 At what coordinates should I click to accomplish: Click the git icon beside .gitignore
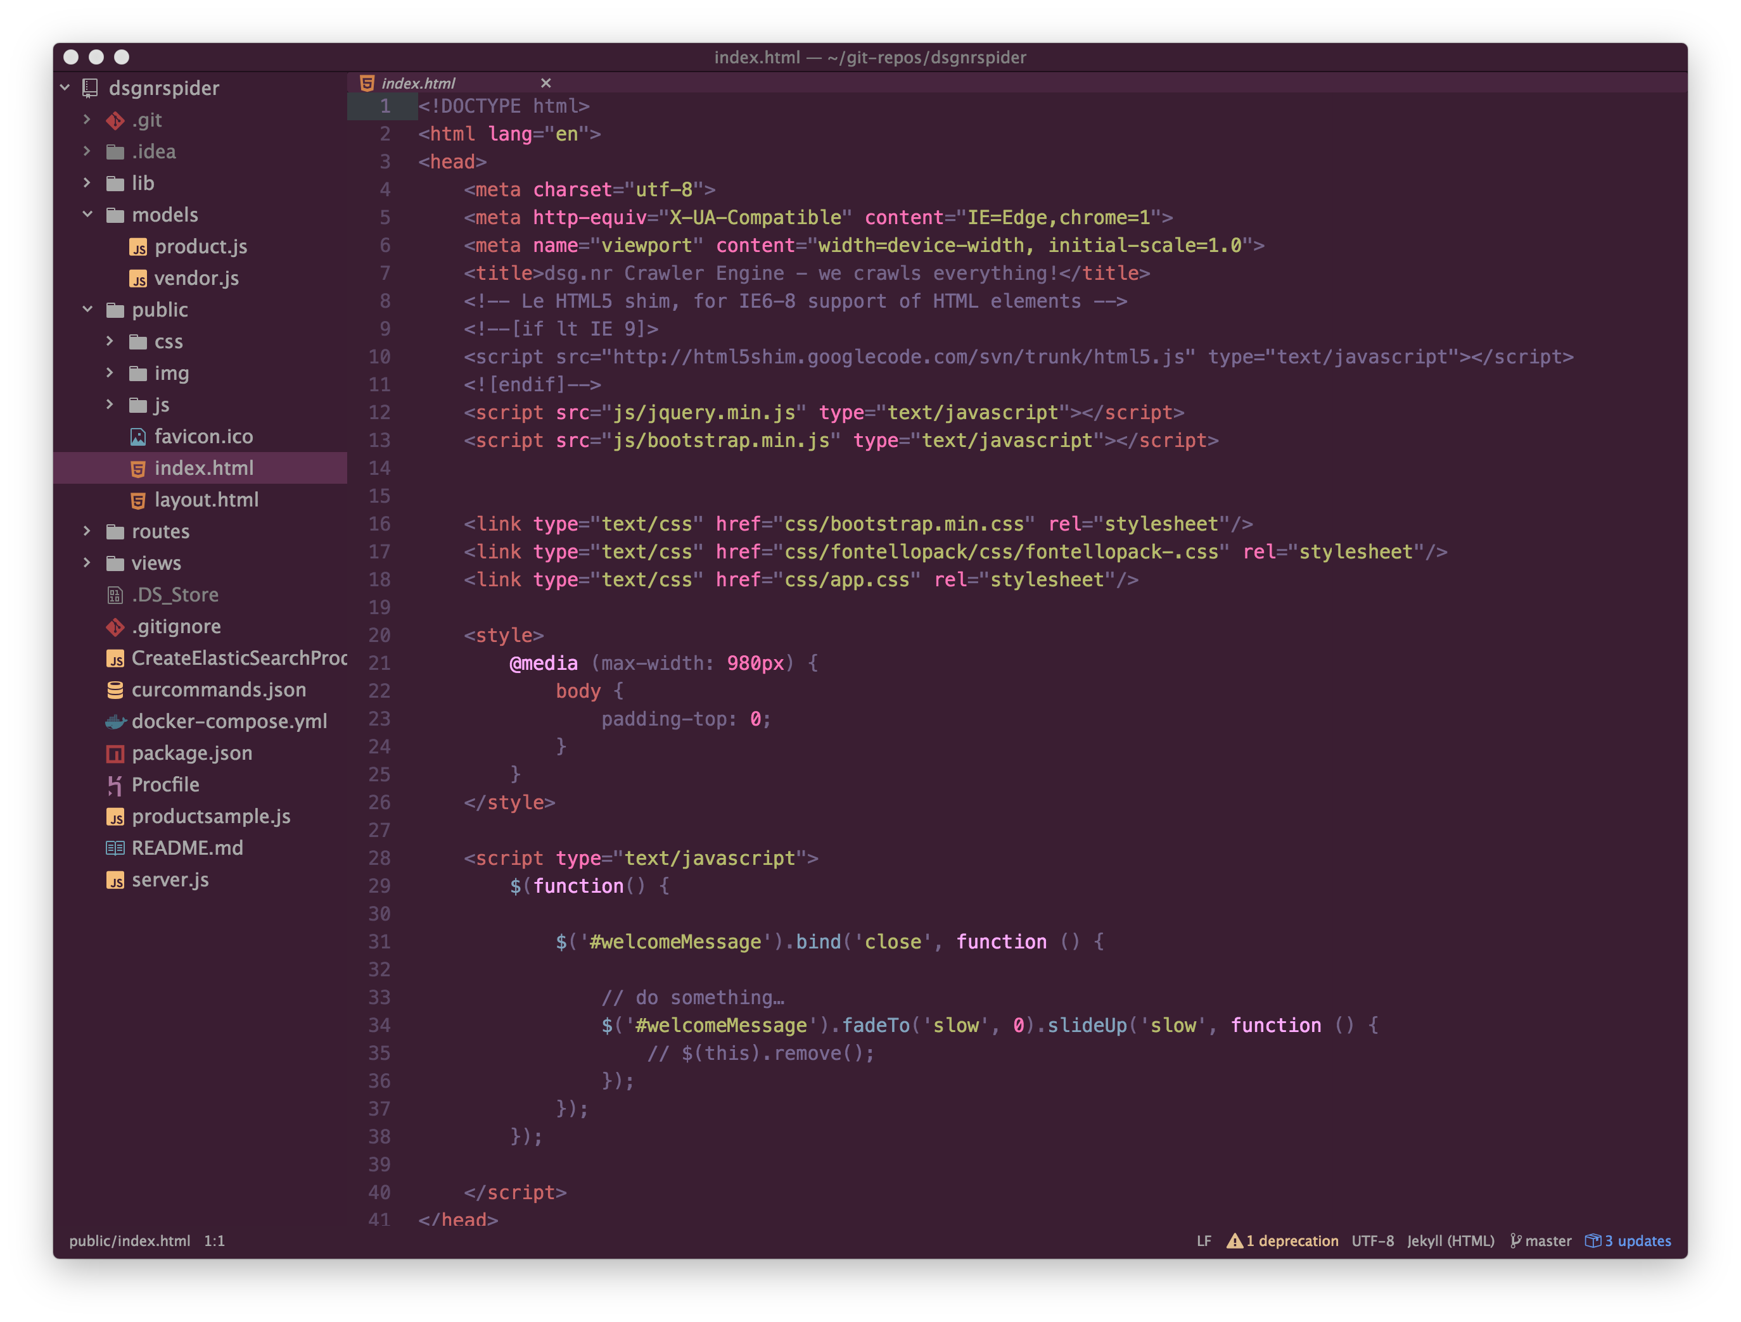(115, 626)
